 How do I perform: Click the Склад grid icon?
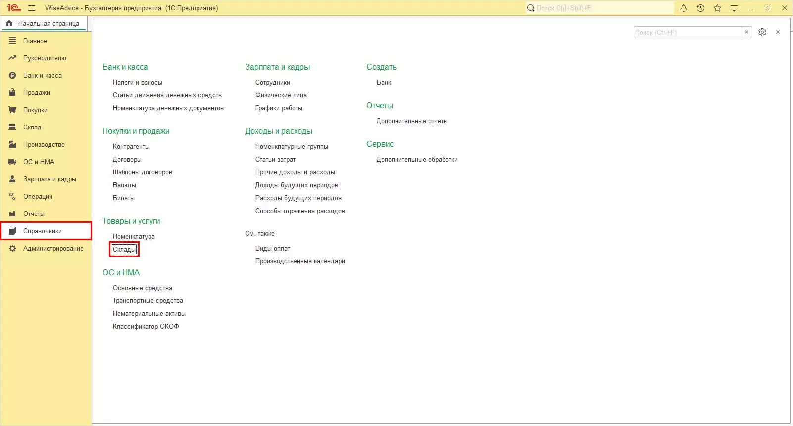coord(12,127)
